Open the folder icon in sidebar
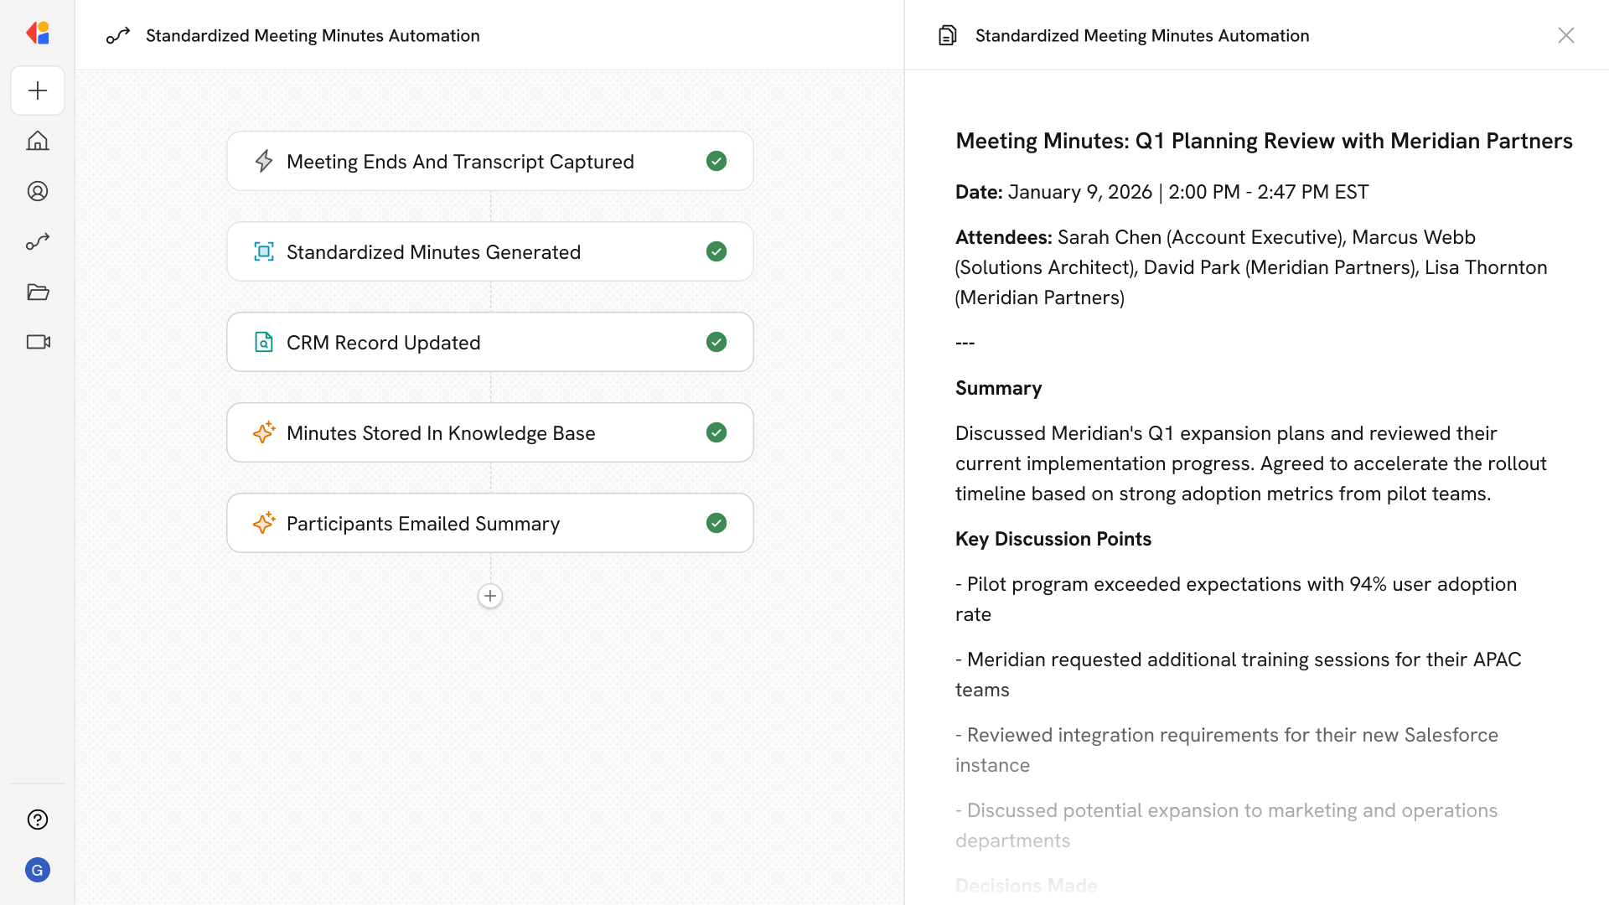Image resolution: width=1609 pixels, height=905 pixels. click(x=38, y=292)
